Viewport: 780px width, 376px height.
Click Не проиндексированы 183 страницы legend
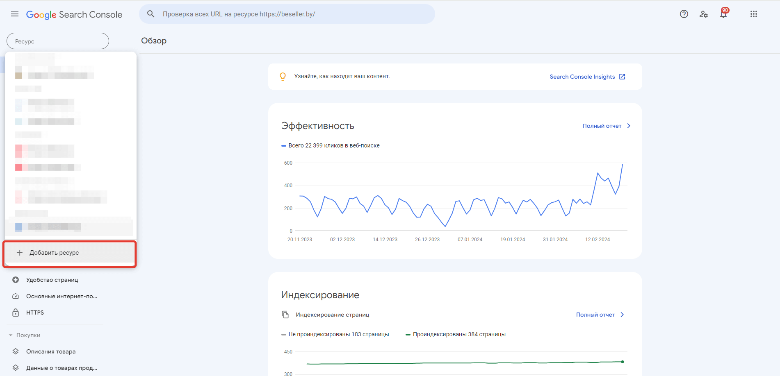[335, 334]
